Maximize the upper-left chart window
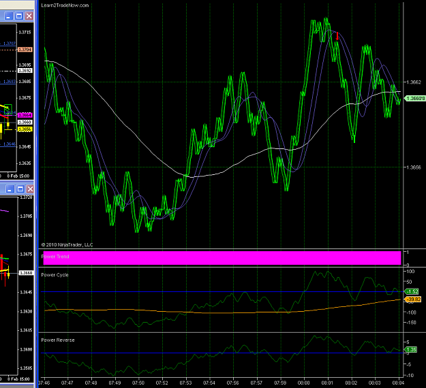The image size is (426, 388). [19, 16]
